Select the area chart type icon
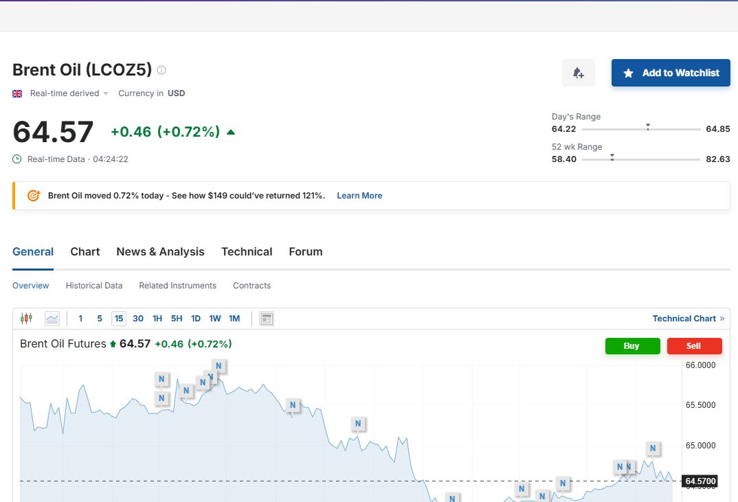The height and width of the screenshot is (502, 738). click(52, 319)
